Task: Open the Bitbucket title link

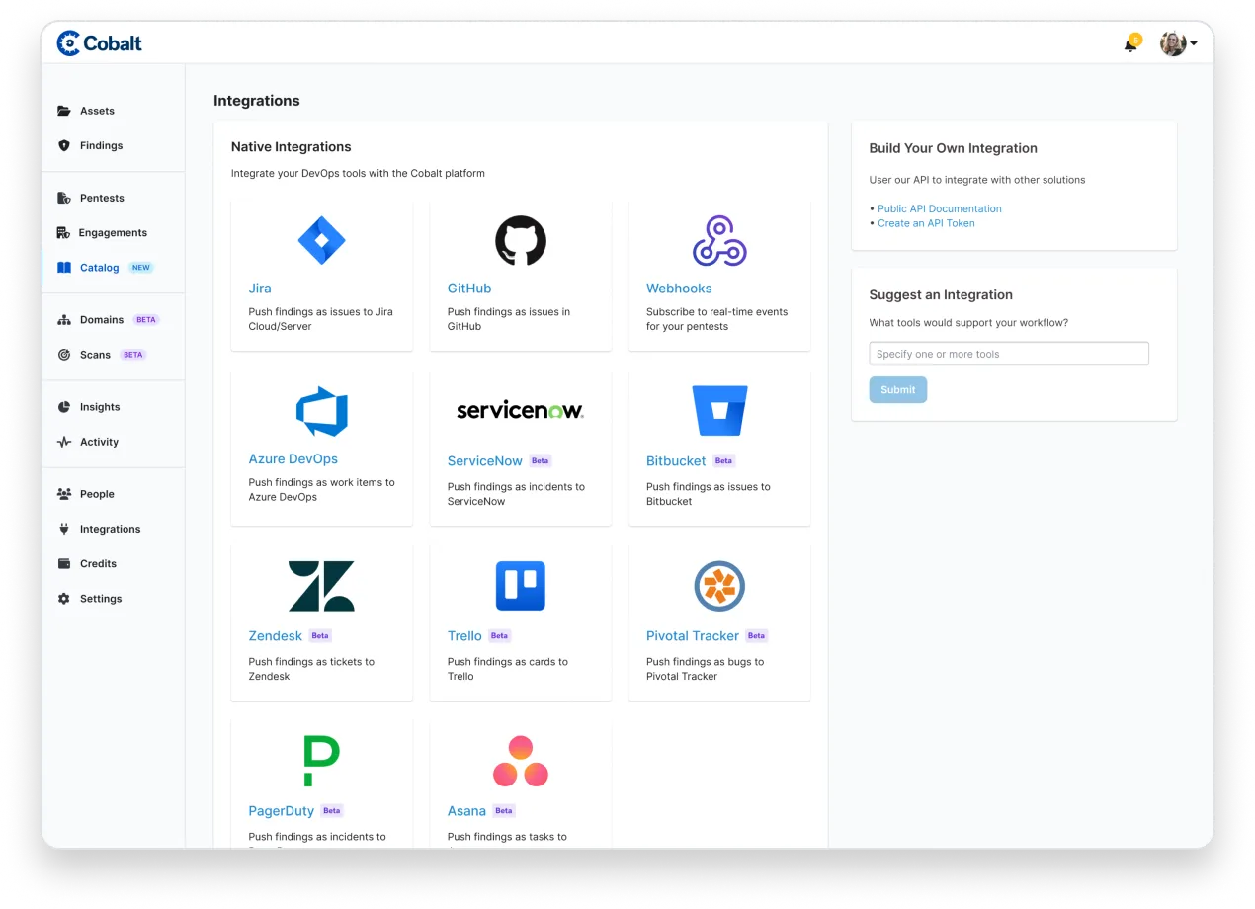Action: (x=676, y=461)
